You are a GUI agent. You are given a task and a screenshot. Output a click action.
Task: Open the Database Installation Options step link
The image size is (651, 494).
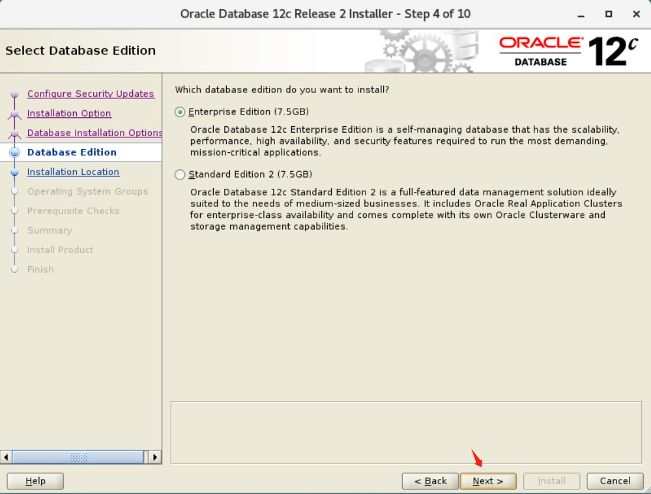[x=94, y=133]
